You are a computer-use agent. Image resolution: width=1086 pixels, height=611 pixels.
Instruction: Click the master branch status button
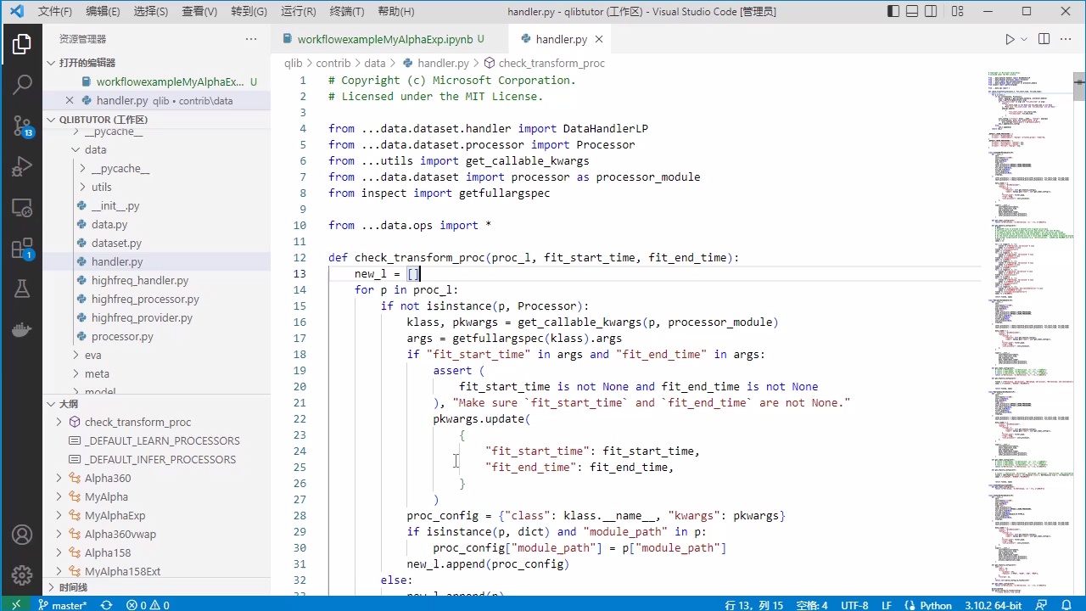tap(63, 605)
